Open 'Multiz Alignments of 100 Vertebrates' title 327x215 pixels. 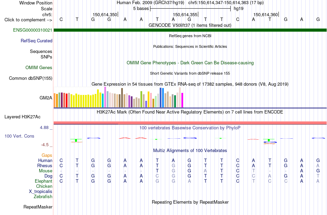190,150
